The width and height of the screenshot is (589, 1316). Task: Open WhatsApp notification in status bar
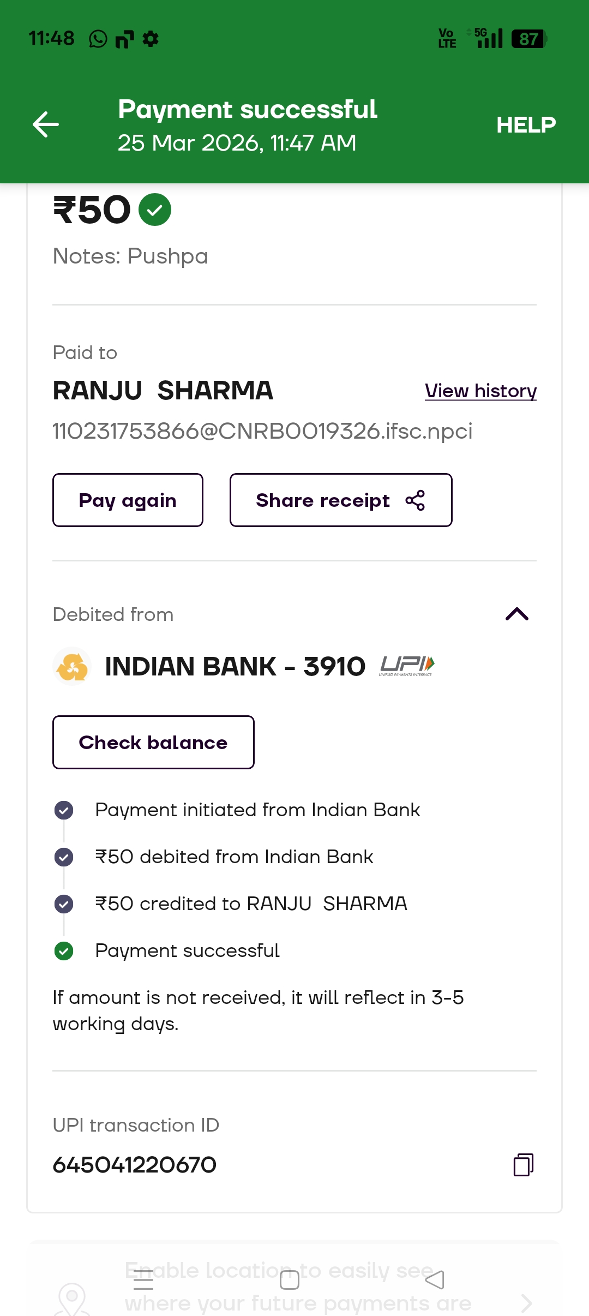click(x=98, y=39)
